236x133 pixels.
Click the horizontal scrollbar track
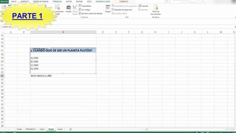pyautogui.click(x=187, y=129)
